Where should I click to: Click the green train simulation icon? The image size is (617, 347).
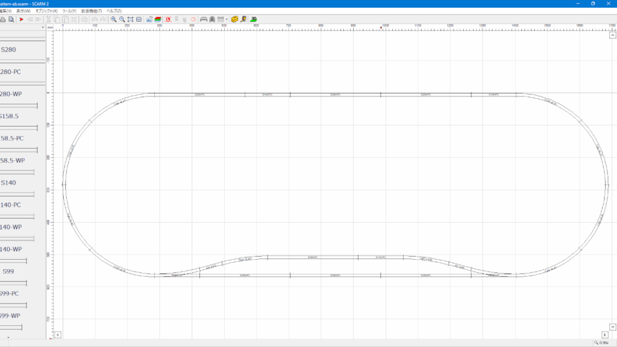tap(254, 19)
